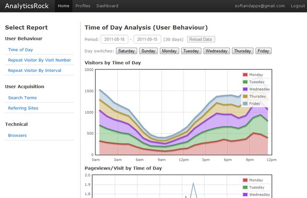Image resolution: width=307 pixels, height=198 pixels.
Task: Click green Tuesday swatch in Pageviews legend
Action: 245,187
